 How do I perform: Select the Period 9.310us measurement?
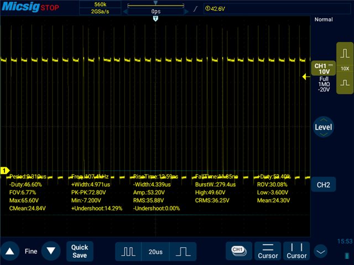pyautogui.click(x=28, y=177)
